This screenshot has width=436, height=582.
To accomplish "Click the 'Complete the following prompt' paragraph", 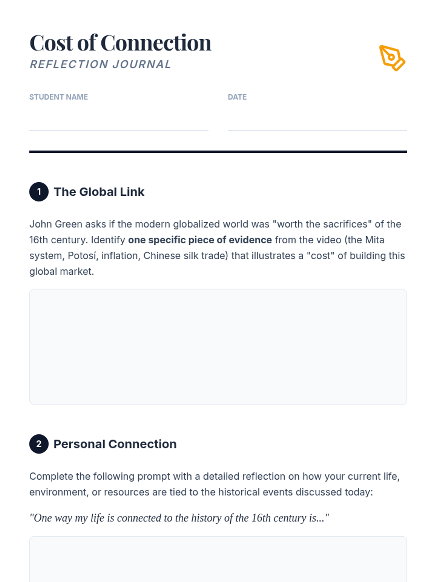I will (215, 484).
